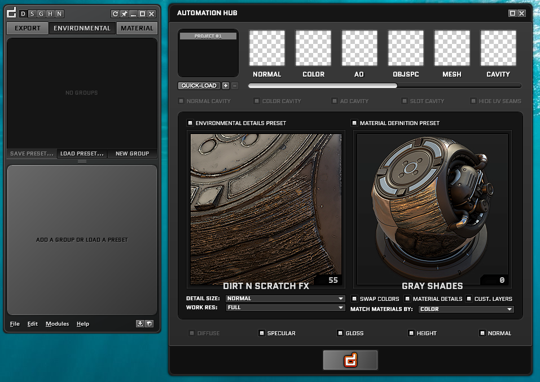Viewport: 540px width, 382px height.
Task: Click the 3D cube icon at bottom
Action: pos(149,323)
